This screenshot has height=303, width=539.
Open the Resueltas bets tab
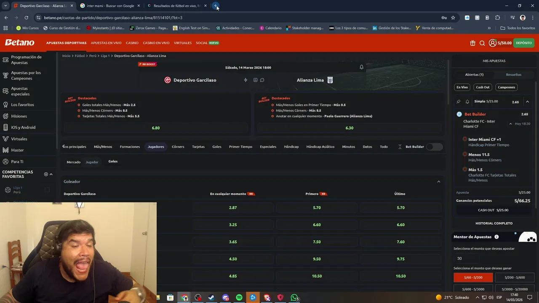[x=513, y=74]
